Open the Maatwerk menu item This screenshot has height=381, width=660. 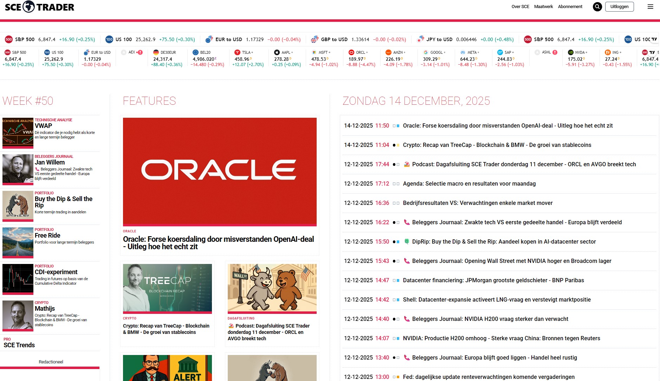(543, 7)
